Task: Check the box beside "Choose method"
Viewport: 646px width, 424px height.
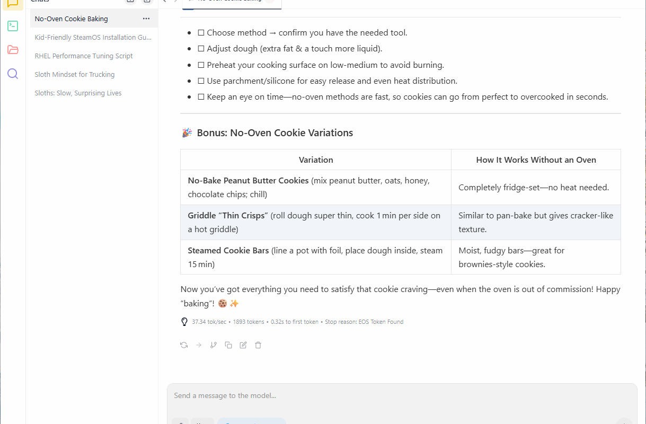Action: (201, 33)
